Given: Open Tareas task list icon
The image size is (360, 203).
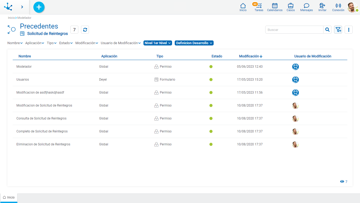Looking at the screenshot, I should pyautogui.click(x=259, y=7).
